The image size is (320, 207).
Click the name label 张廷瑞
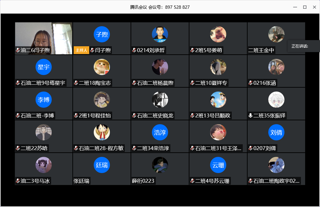(x=81, y=181)
